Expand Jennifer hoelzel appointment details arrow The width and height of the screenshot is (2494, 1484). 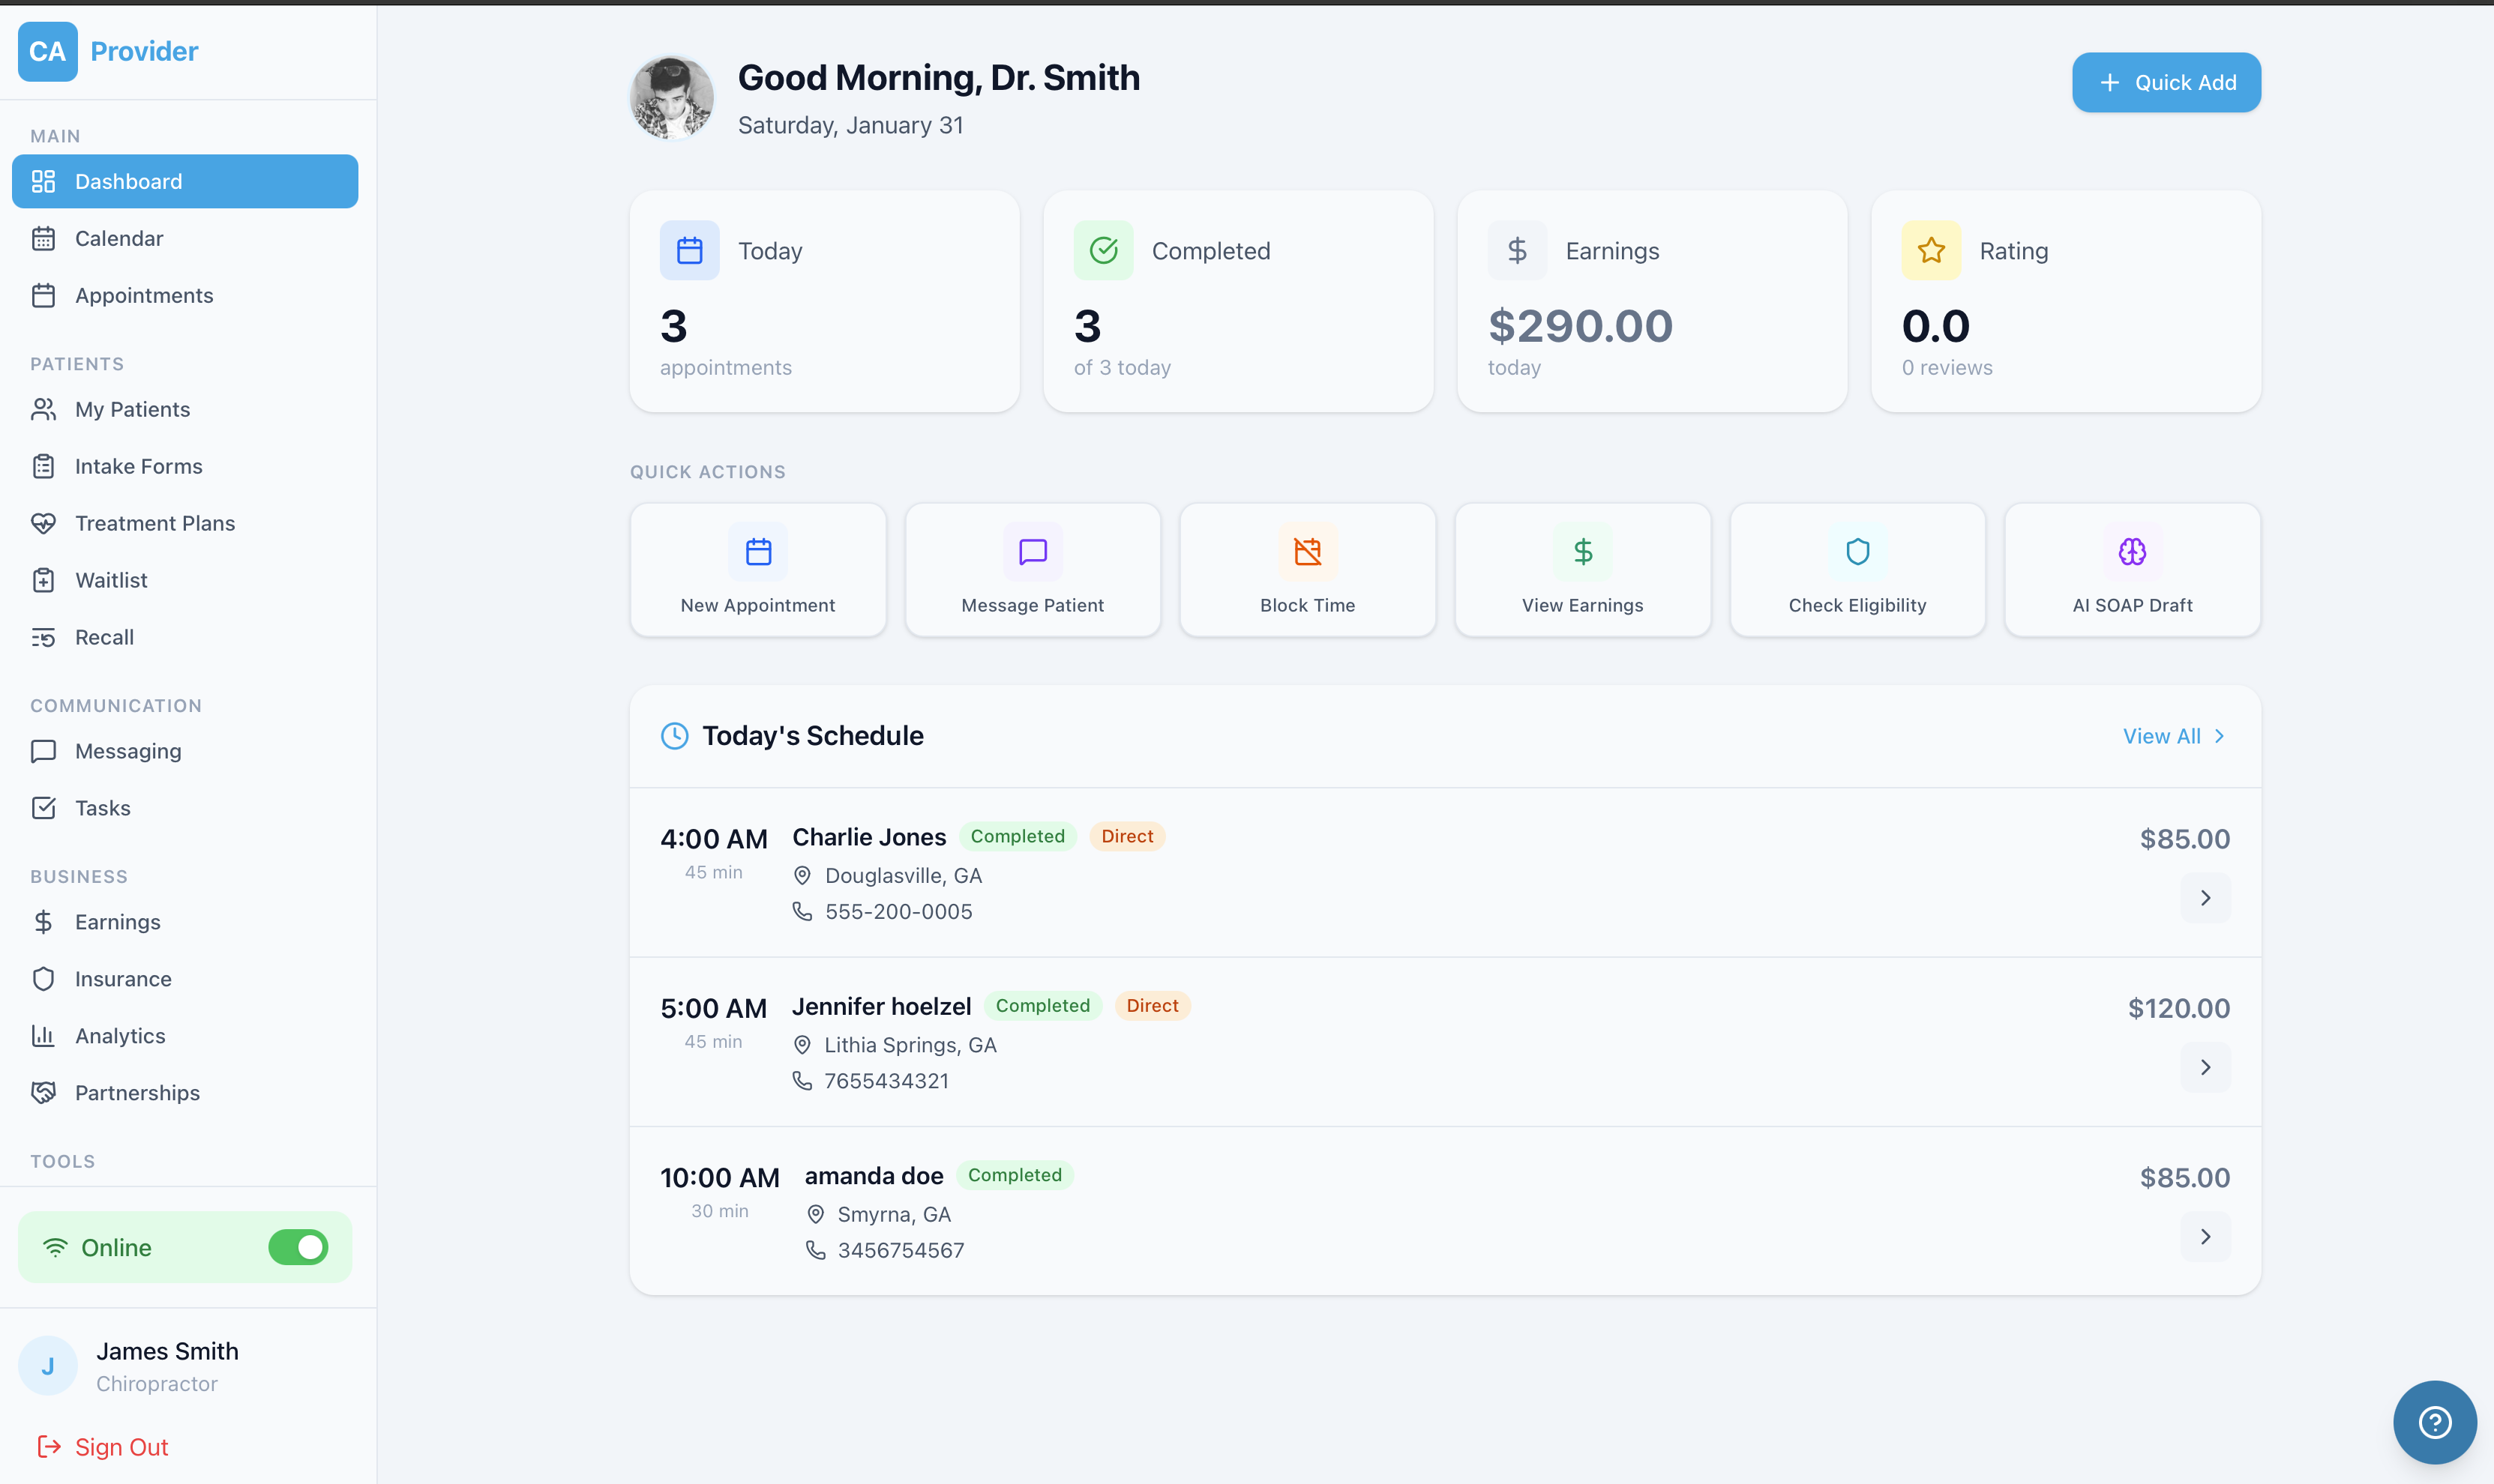pos(2205,1067)
